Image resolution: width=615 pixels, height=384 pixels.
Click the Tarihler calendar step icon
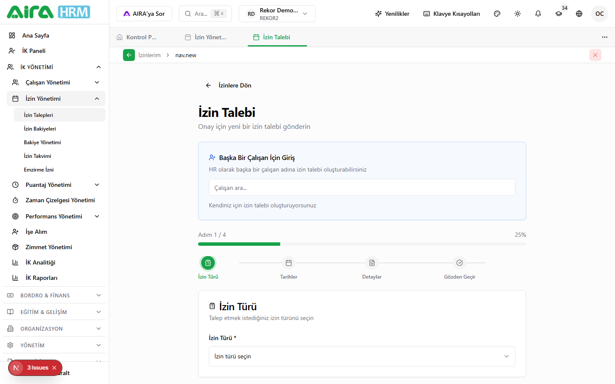(289, 263)
